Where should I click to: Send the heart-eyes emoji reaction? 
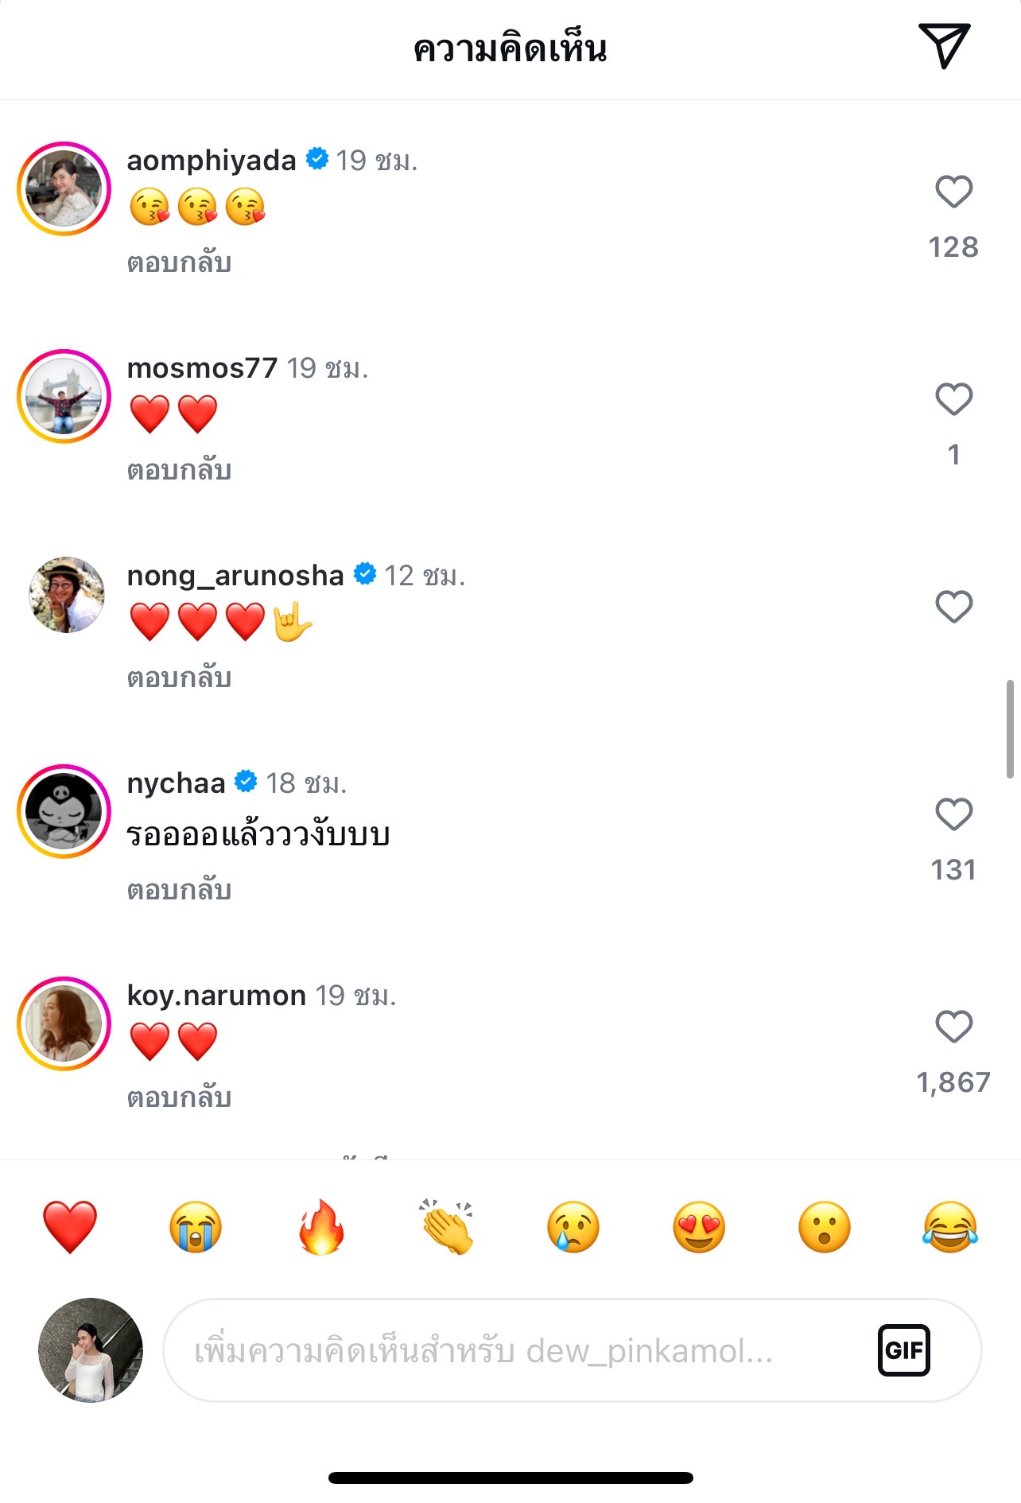tap(699, 1227)
